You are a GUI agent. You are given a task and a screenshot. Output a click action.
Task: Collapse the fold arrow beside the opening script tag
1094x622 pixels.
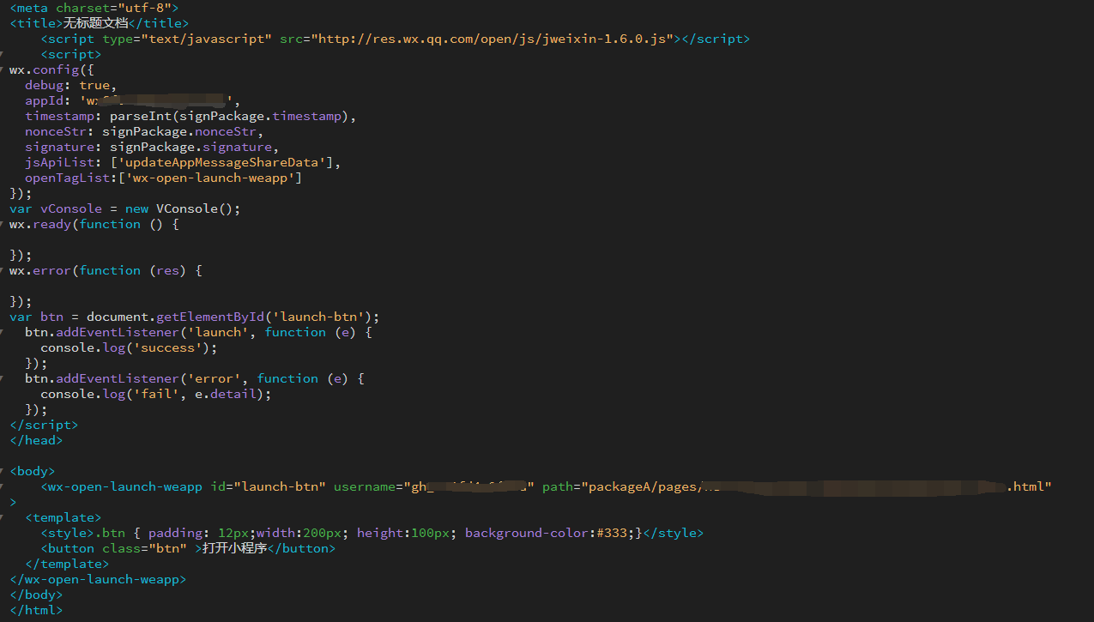[x=3, y=55]
